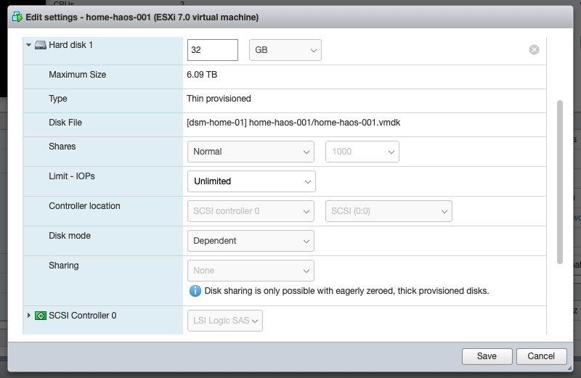The height and width of the screenshot is (378, 581).
Task: Remove Hard disk 1 using the X icon
Action: (x=534, y=50)
